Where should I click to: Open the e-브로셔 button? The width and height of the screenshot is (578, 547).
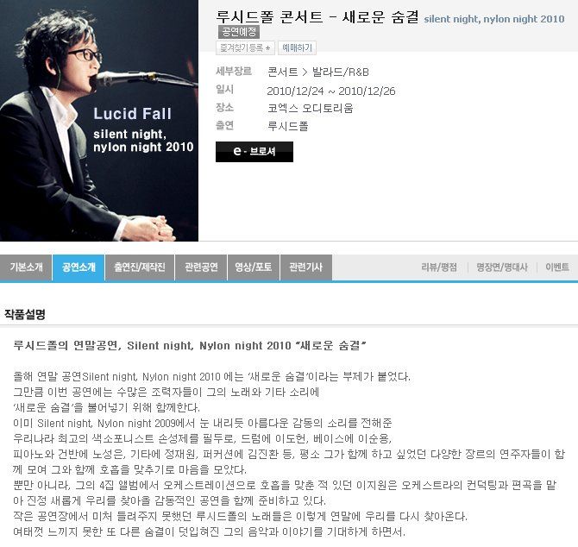click(x=254, y=152)
